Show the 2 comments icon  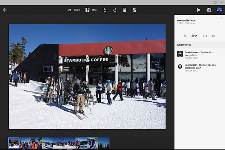pos(194,36)
